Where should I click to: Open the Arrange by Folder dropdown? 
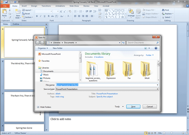pyautogui.click(x=150, y=55)
